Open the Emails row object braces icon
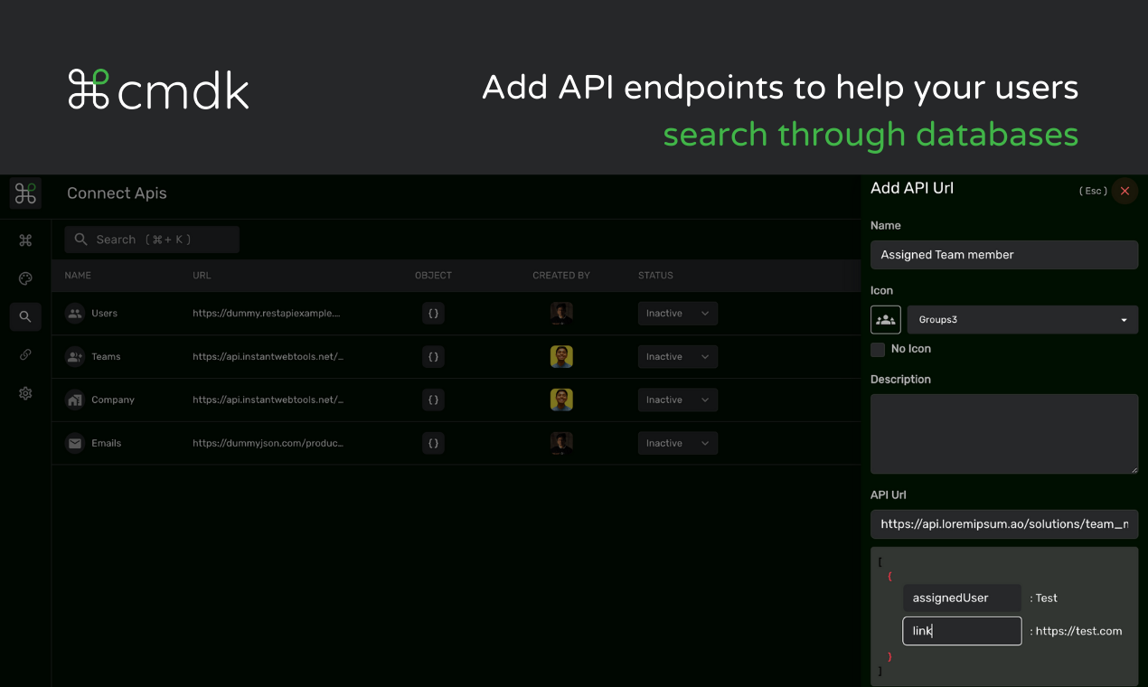Screen dimensions: 1148x687 (433, 443)
